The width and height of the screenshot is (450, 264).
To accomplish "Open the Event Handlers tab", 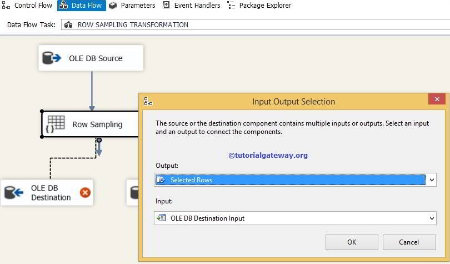I will point(192,5).
